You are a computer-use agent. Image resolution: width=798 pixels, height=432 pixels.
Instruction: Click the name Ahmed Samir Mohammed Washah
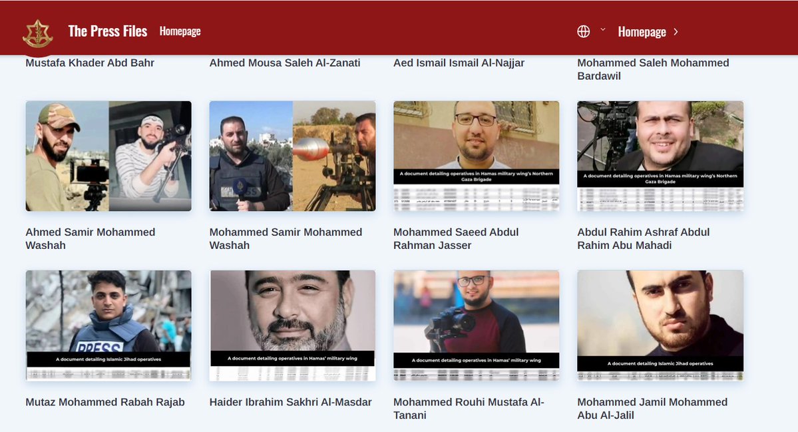point(91,239)
